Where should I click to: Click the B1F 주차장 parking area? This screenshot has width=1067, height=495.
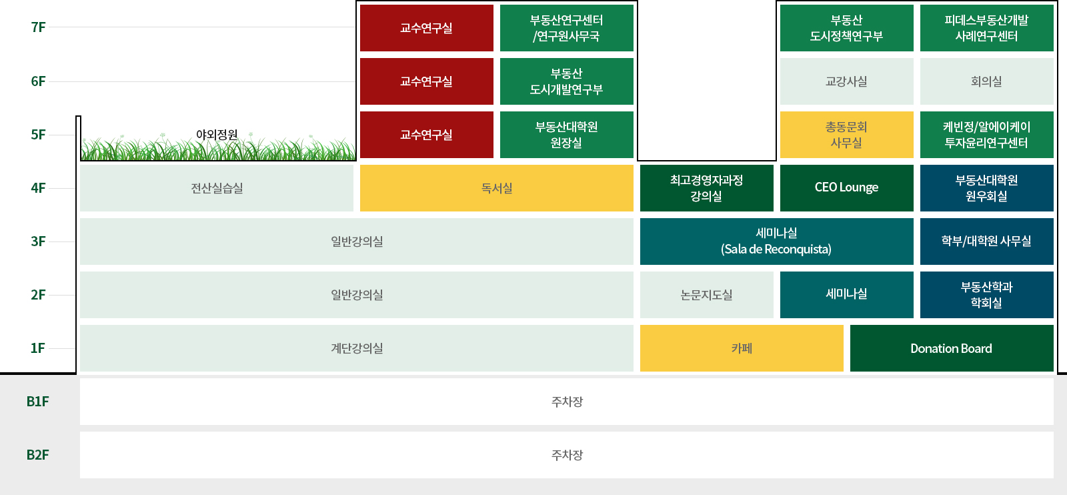click(567, 402)
